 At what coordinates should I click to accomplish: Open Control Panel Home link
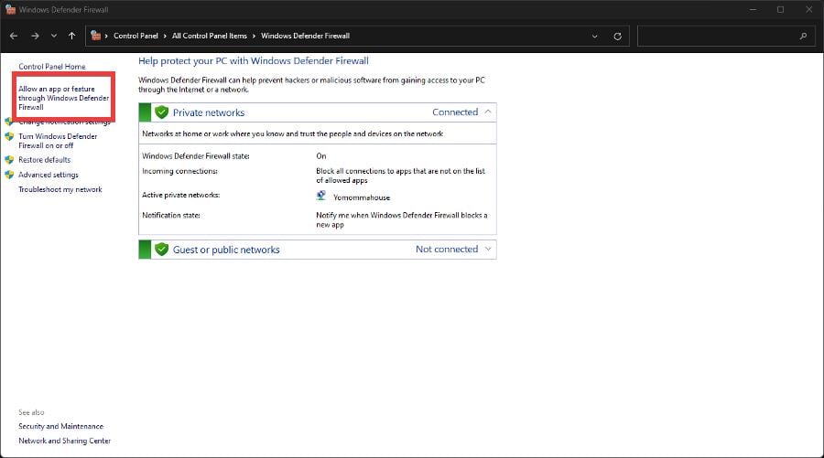[52, 67]
